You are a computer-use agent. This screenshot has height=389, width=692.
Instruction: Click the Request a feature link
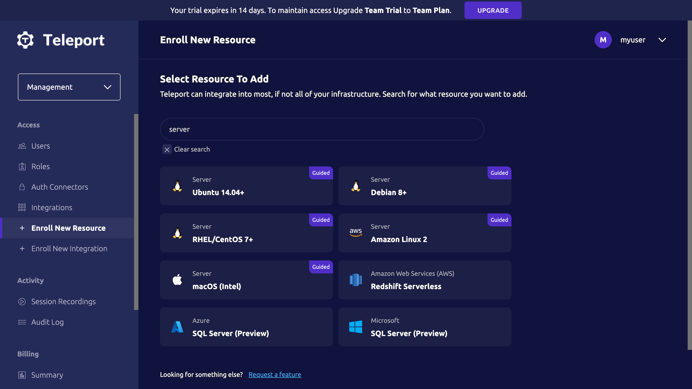point(275,374)
